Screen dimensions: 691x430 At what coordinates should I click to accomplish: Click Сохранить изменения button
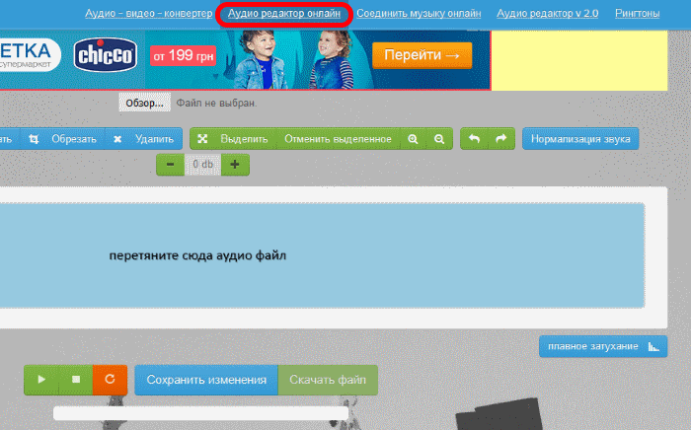tap(206, 380)
